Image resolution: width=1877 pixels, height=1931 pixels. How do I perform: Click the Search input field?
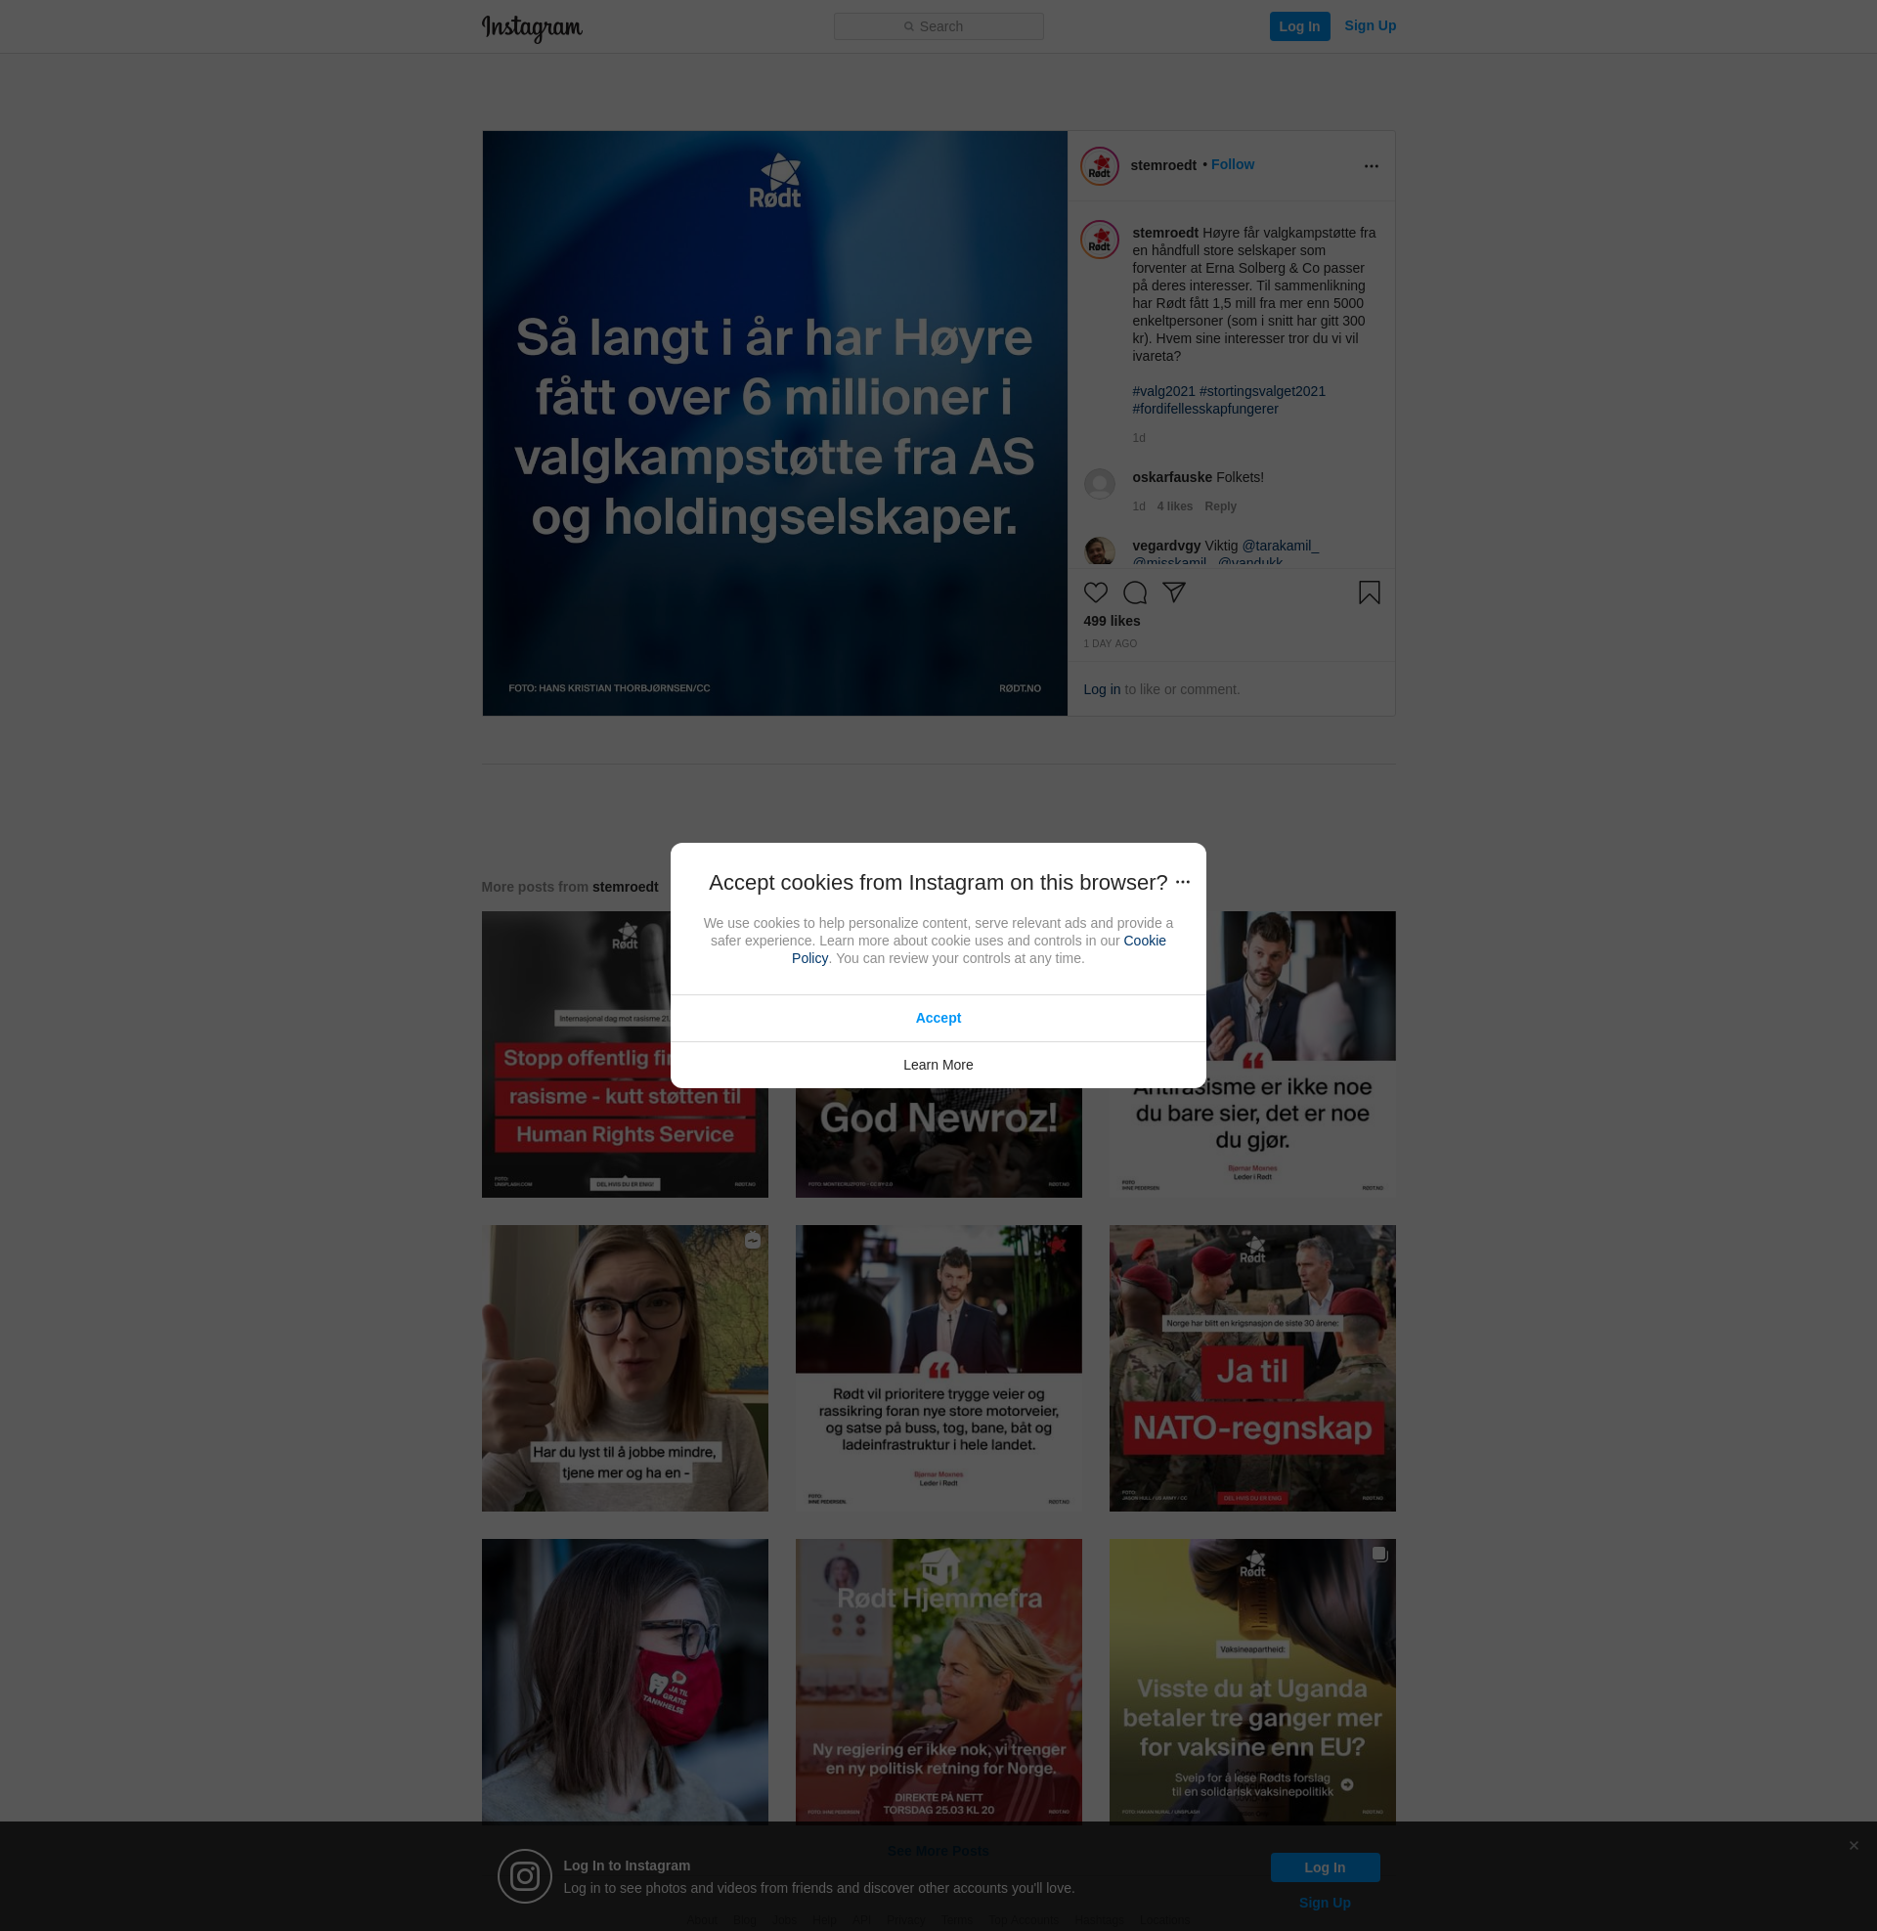tap(938, 26)
